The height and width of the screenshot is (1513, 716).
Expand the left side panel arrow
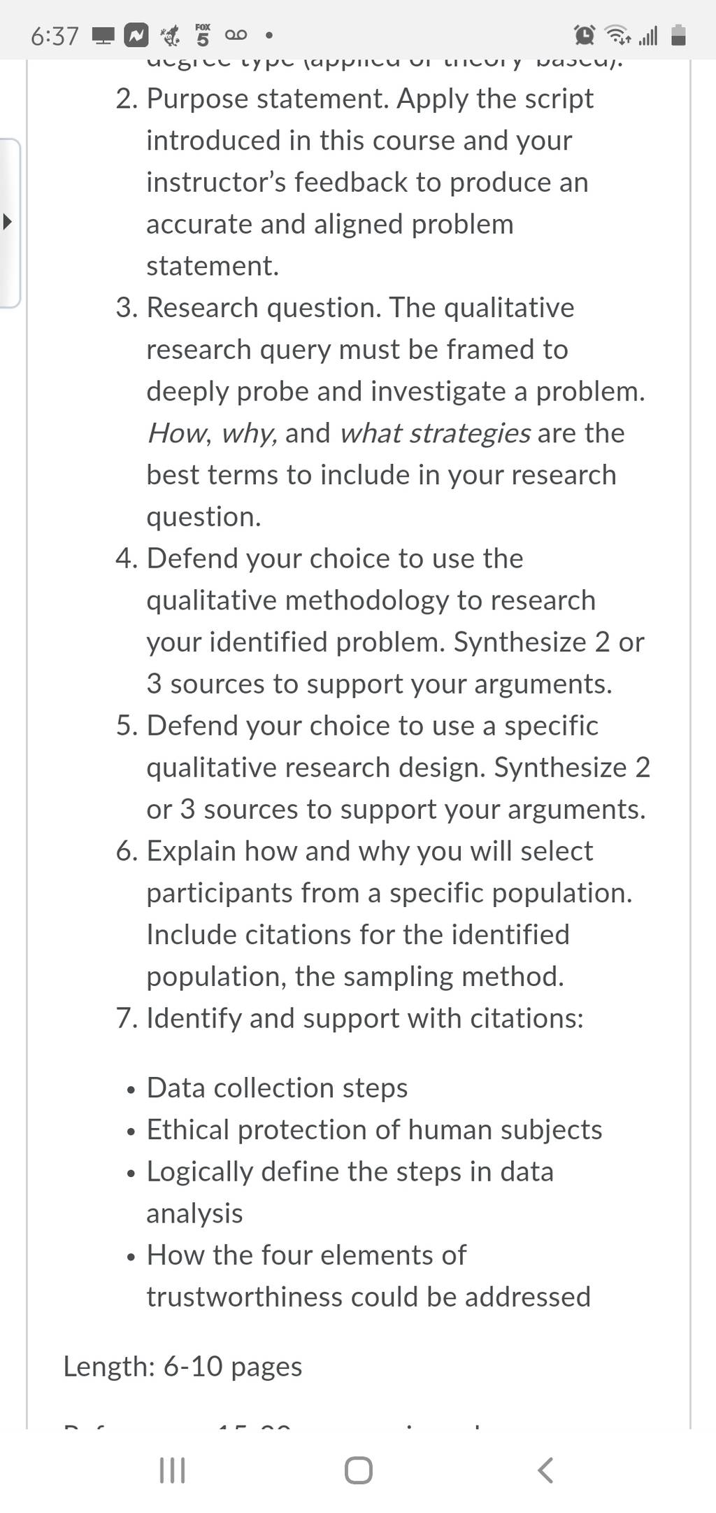(x=8, y=223)
